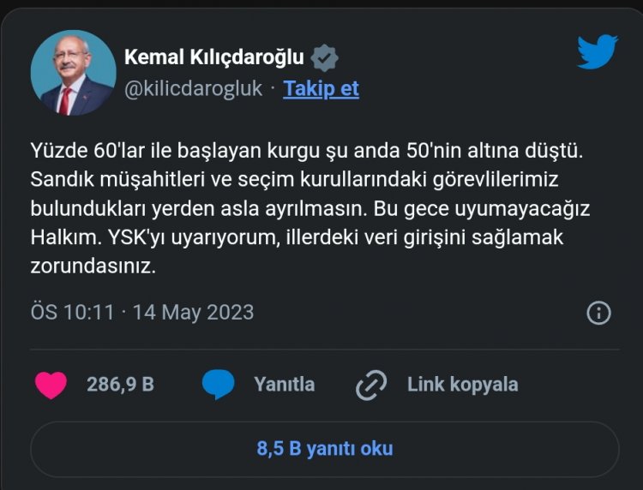643x490 pixels.
Task: Click the 14 May 2023 date
Action: (193, 312)
